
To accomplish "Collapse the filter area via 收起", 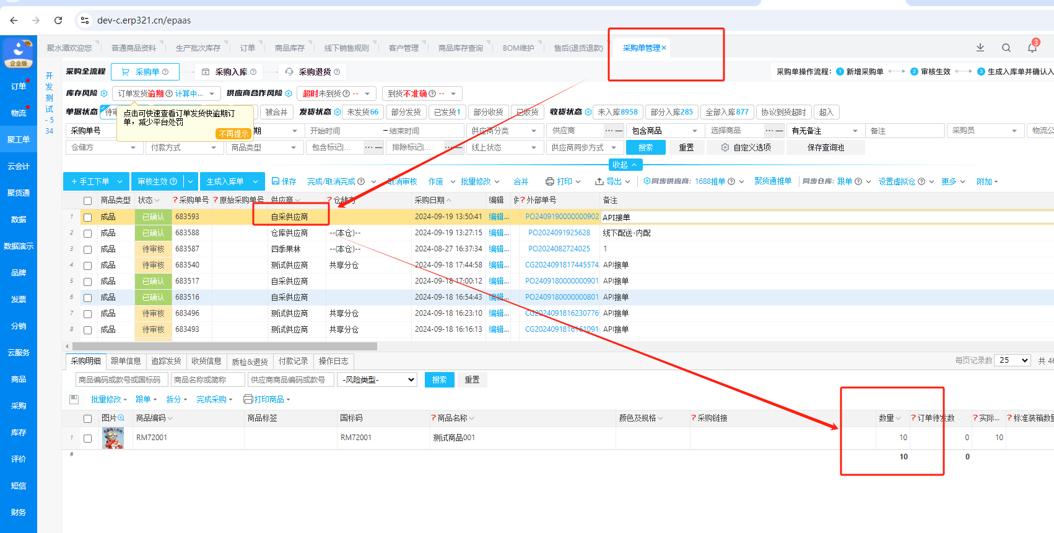I will (x=625, y=165).
